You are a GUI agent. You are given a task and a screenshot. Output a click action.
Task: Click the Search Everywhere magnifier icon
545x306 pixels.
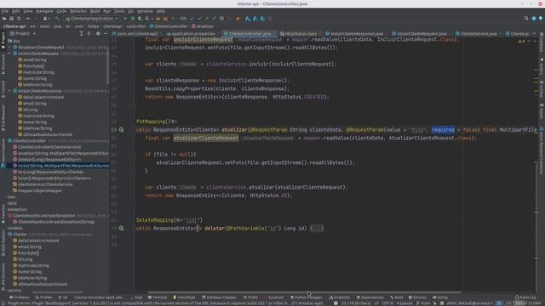pyautogui.click(x=526, y=19)
